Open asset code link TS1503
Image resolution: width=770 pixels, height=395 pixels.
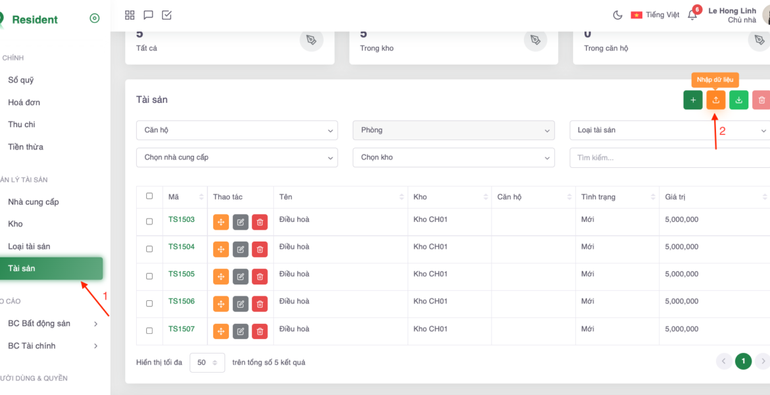[x=182, y=220]
